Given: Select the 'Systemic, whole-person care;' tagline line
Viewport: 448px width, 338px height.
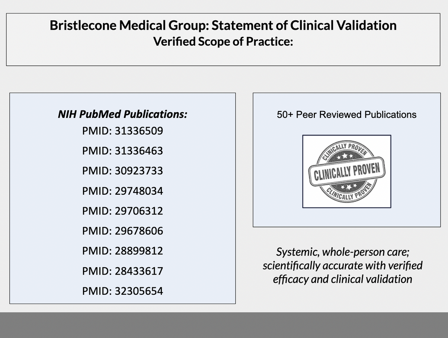Looking at the screenshot, I should tap(342, 252).
